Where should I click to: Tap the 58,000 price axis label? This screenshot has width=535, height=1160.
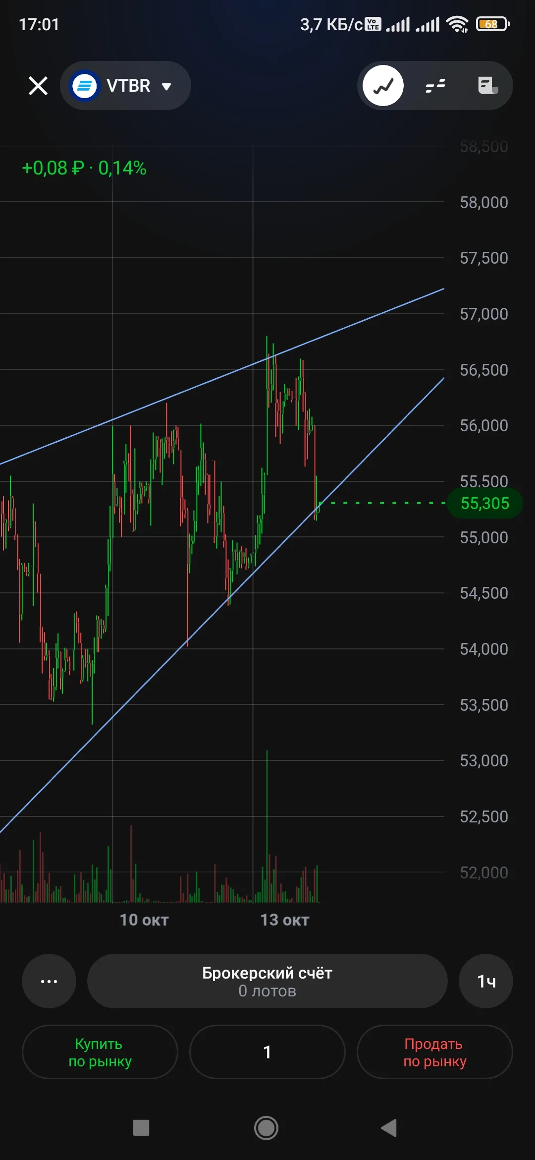(484, 202)
